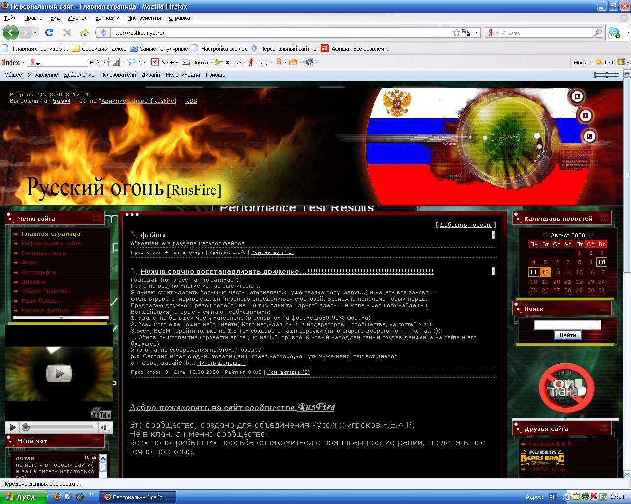This screenshot has height=504, width=631.
Task: Expand the Фотки dropdown arrow
Action: coord(245,63)
